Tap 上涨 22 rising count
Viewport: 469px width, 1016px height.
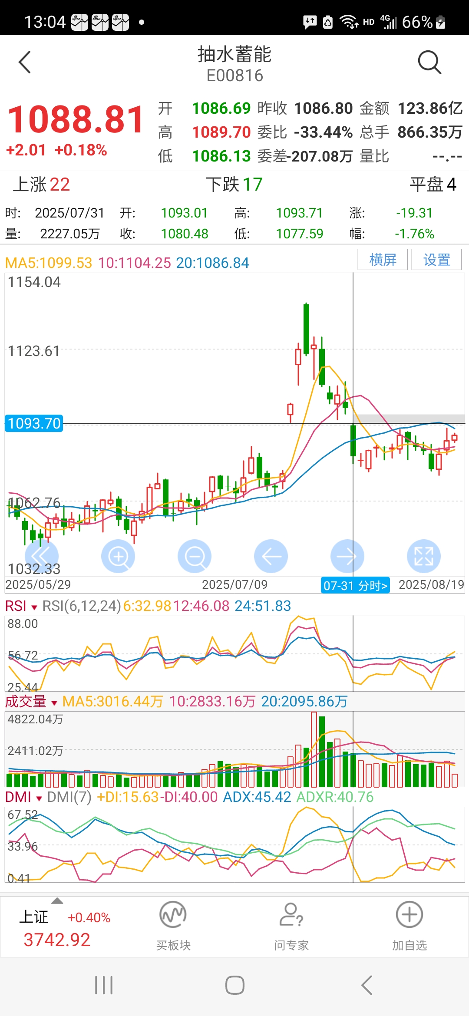point(41,185)
